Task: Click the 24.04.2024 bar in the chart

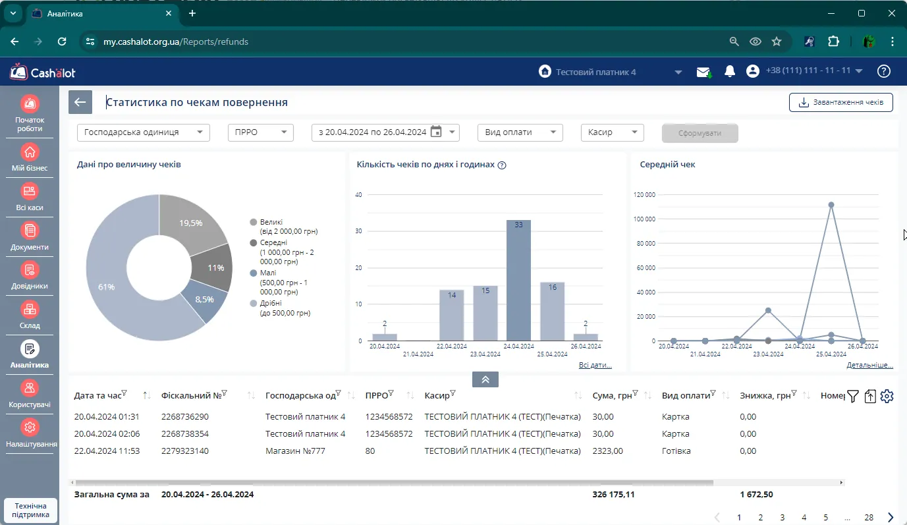Action: tap(518, 280)
